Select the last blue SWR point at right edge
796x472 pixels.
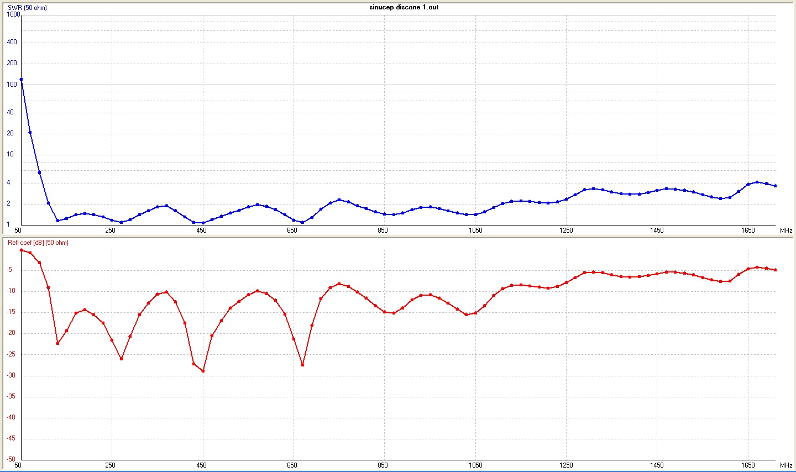[775, 186]
